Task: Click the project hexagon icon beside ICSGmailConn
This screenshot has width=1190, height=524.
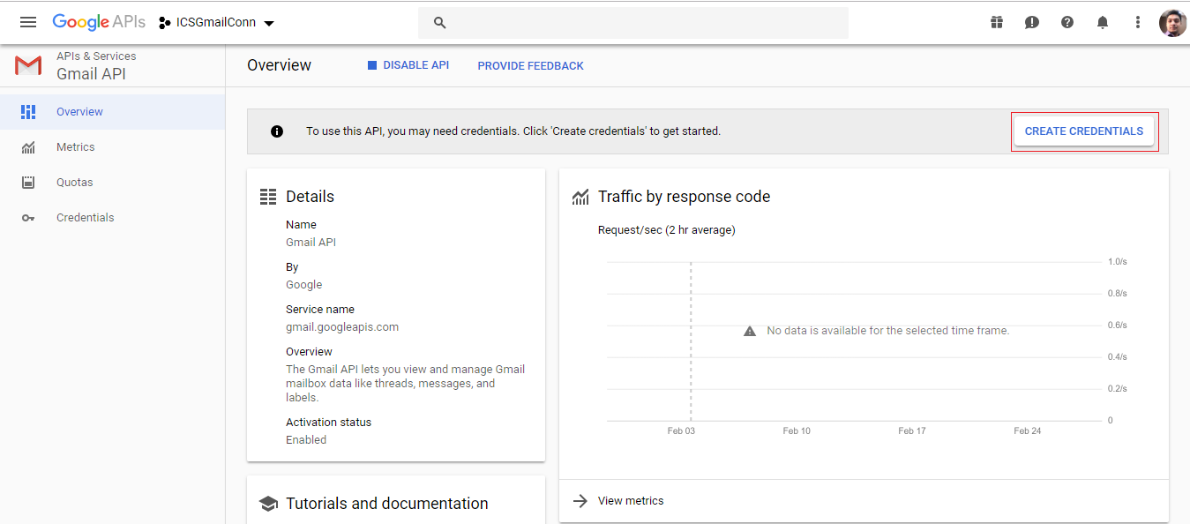Action: (x=165, y=23)
